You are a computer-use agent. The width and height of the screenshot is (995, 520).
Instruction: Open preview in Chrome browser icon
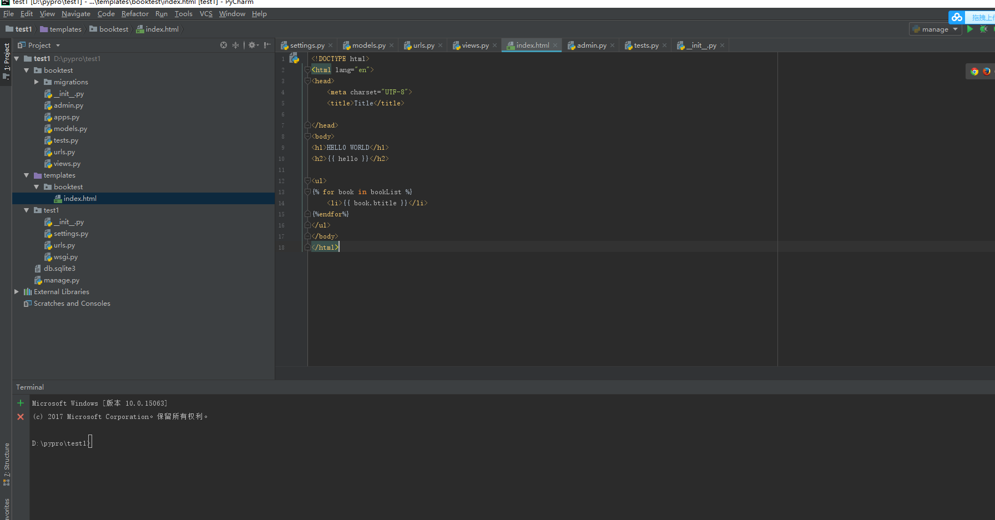pos(974,71)
